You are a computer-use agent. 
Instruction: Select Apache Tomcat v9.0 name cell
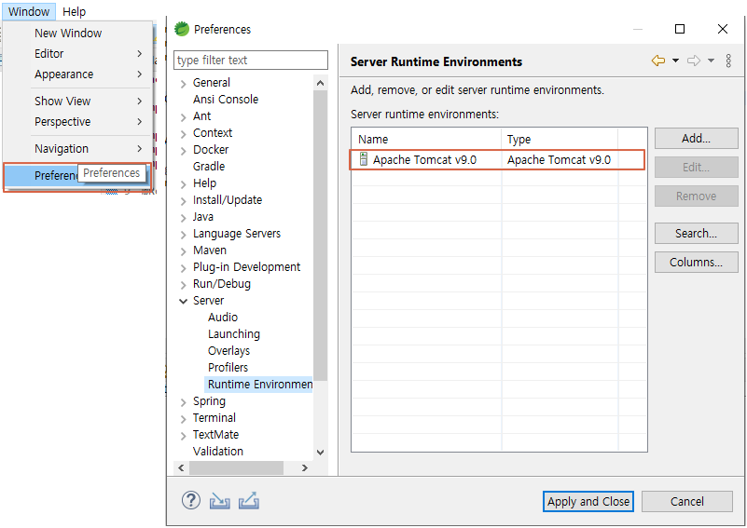424,160
